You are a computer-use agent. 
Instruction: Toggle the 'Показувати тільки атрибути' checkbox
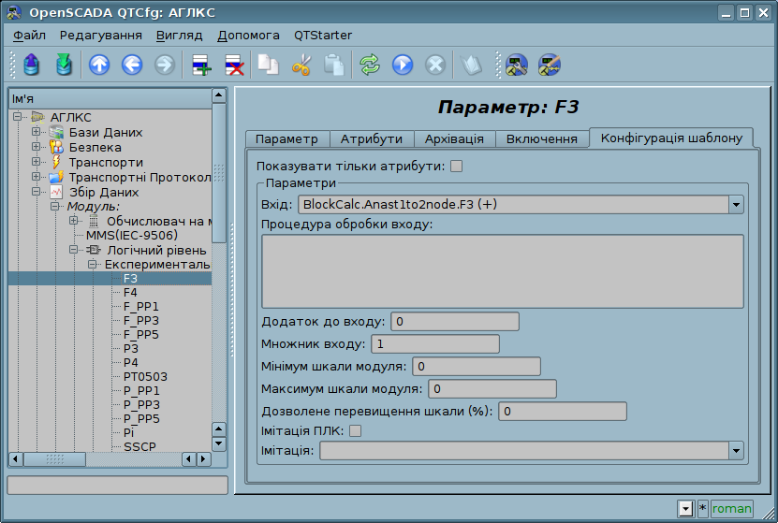pyautogui.click(x=457, y=167)
